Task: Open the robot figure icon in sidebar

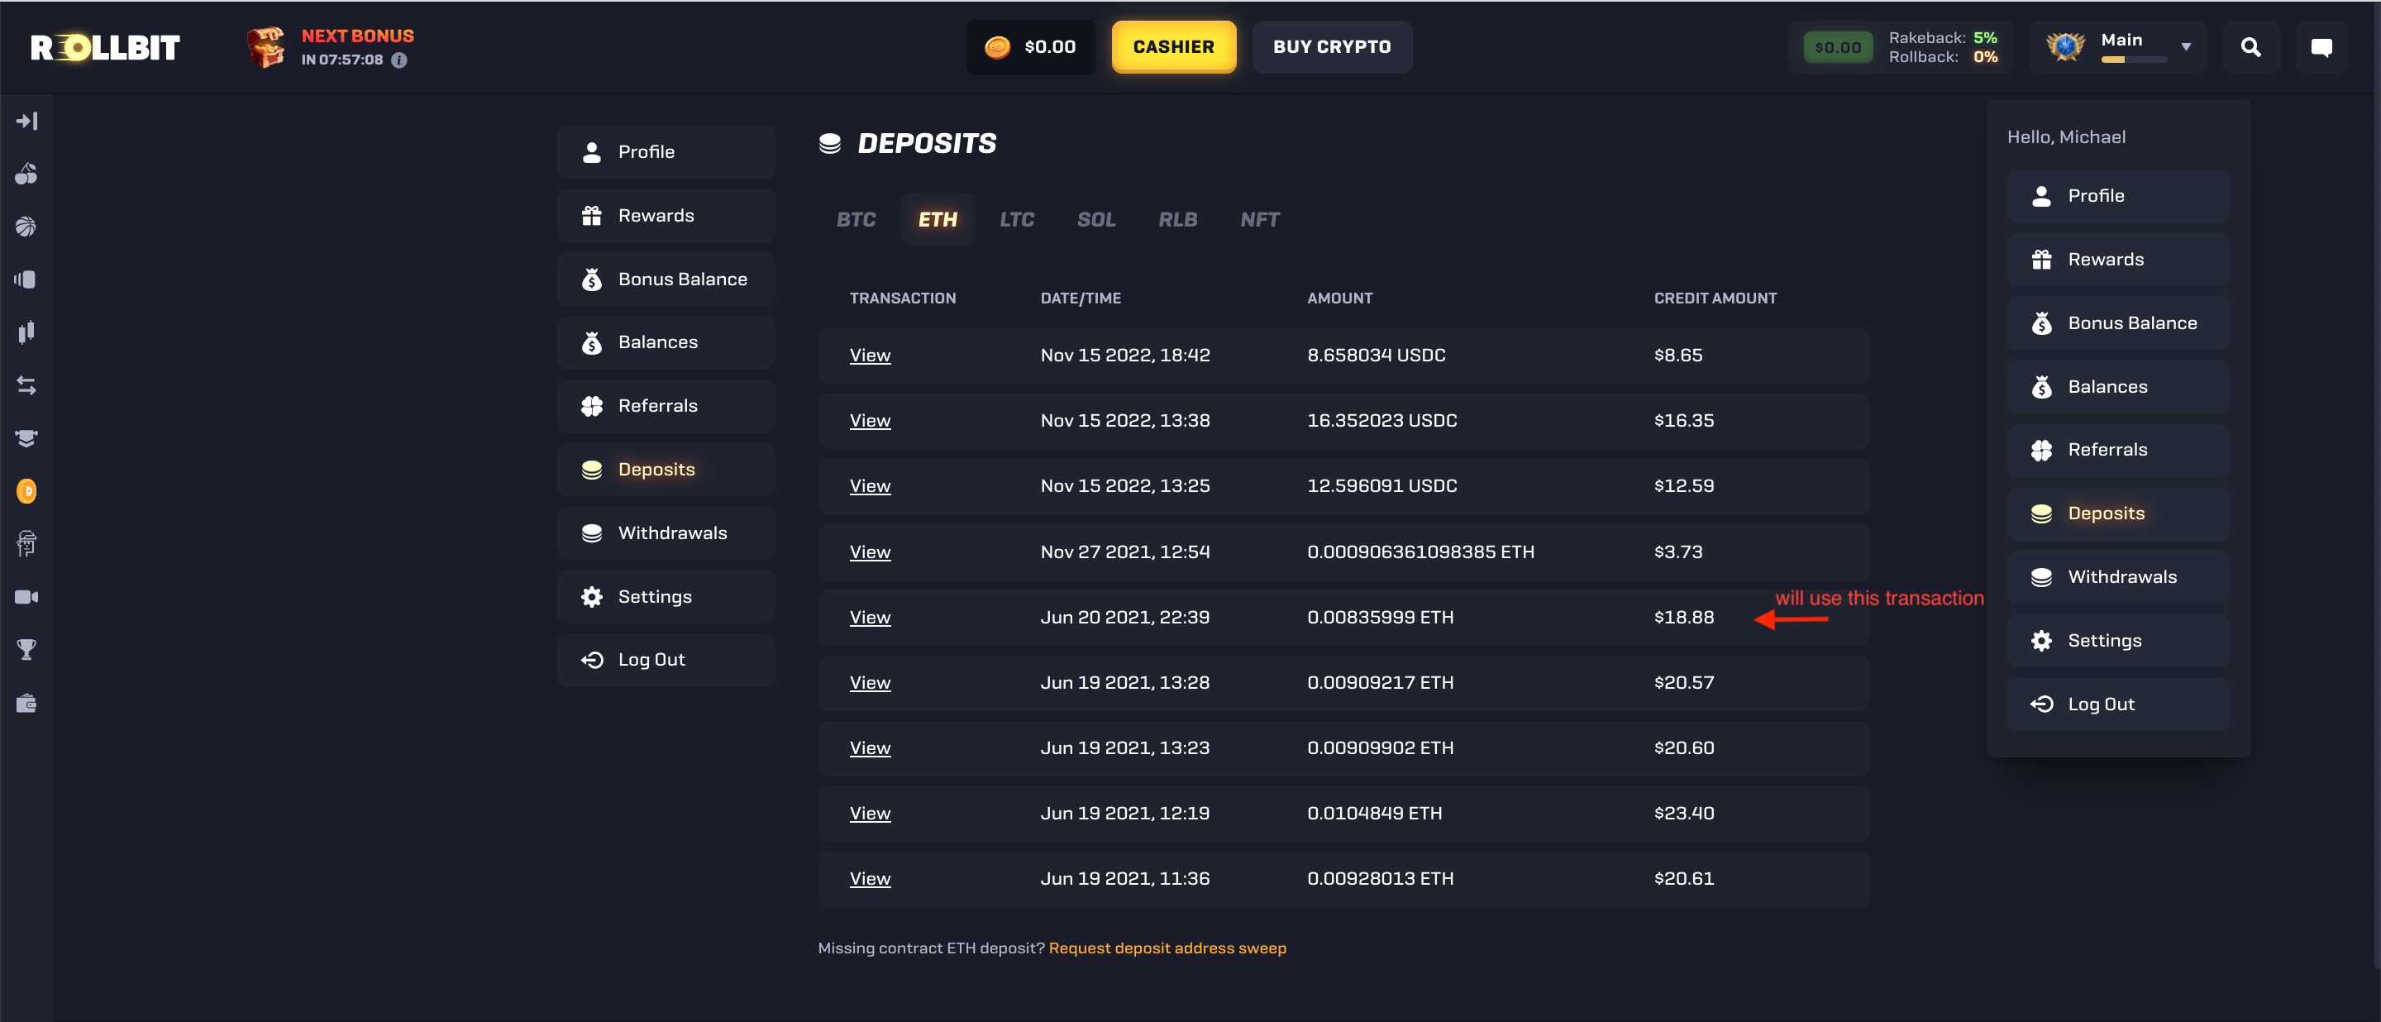Action: [26, 543]
